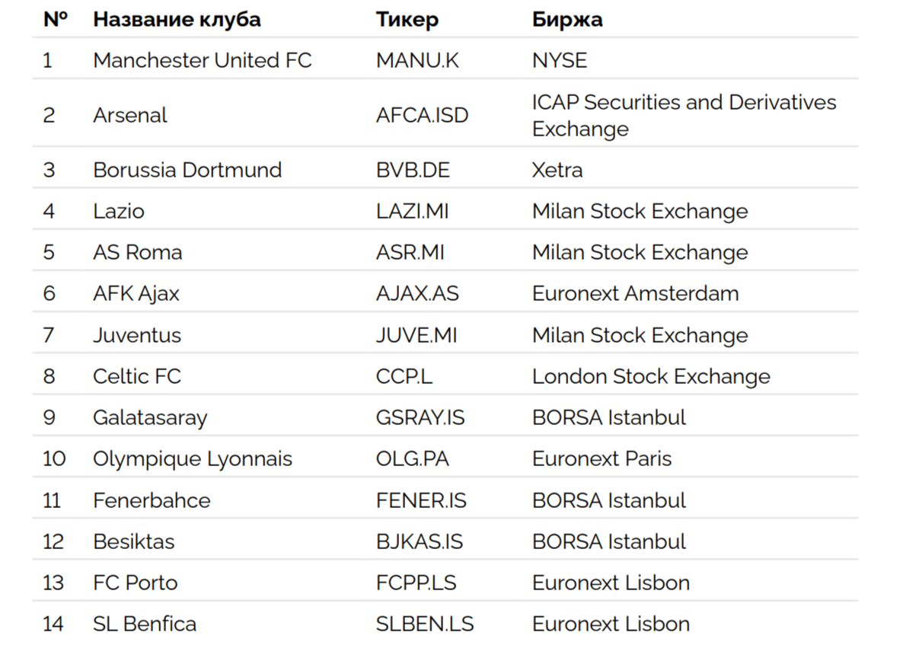Click the Juventus club name

click(137, 335)
